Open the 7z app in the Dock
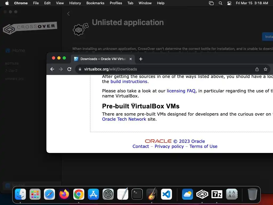The width and height of the screenshot is (273, 205). coord(217,194)
